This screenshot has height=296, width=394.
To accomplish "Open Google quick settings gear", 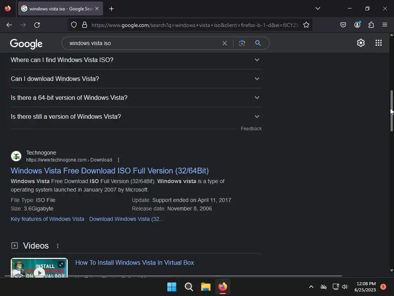I will point(361,43).
